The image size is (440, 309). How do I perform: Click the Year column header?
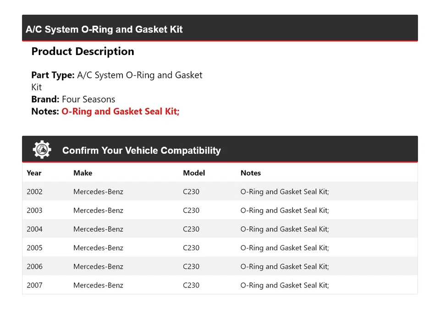34,173
